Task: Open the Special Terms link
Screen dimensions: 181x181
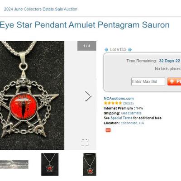Action: (x=121, y=118)
